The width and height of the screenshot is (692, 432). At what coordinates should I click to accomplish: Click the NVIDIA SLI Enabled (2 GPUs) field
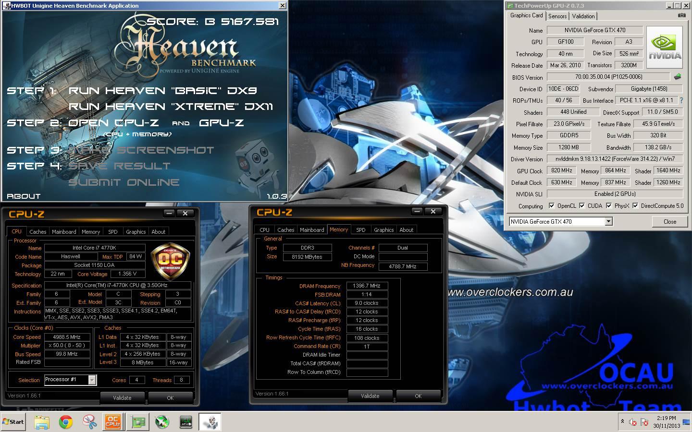click(615, 194)
